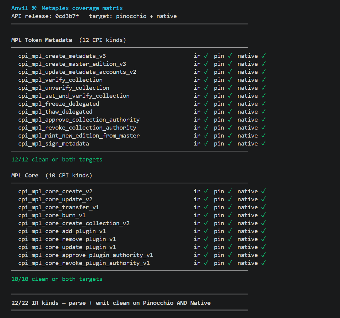This screenshot has height=318, width=340.
Task: Select row cpi_mpl_mint_new_edition_from_master
Action: pyautogui.click(x=142, y=136)
